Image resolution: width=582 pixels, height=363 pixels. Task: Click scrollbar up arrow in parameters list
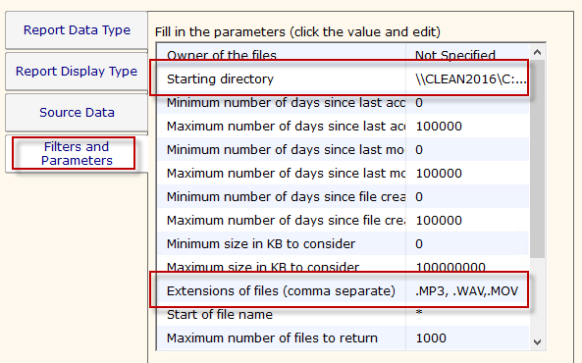tap(537, 52)
